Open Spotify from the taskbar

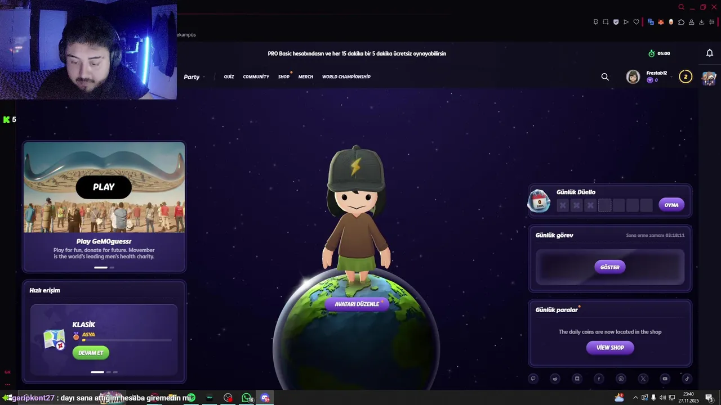click(191, 398)
